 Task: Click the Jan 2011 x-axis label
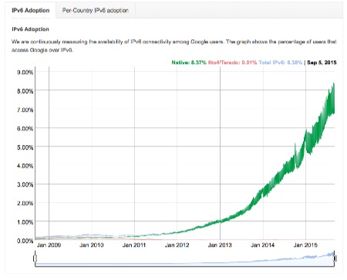click(x=134, y=245)
